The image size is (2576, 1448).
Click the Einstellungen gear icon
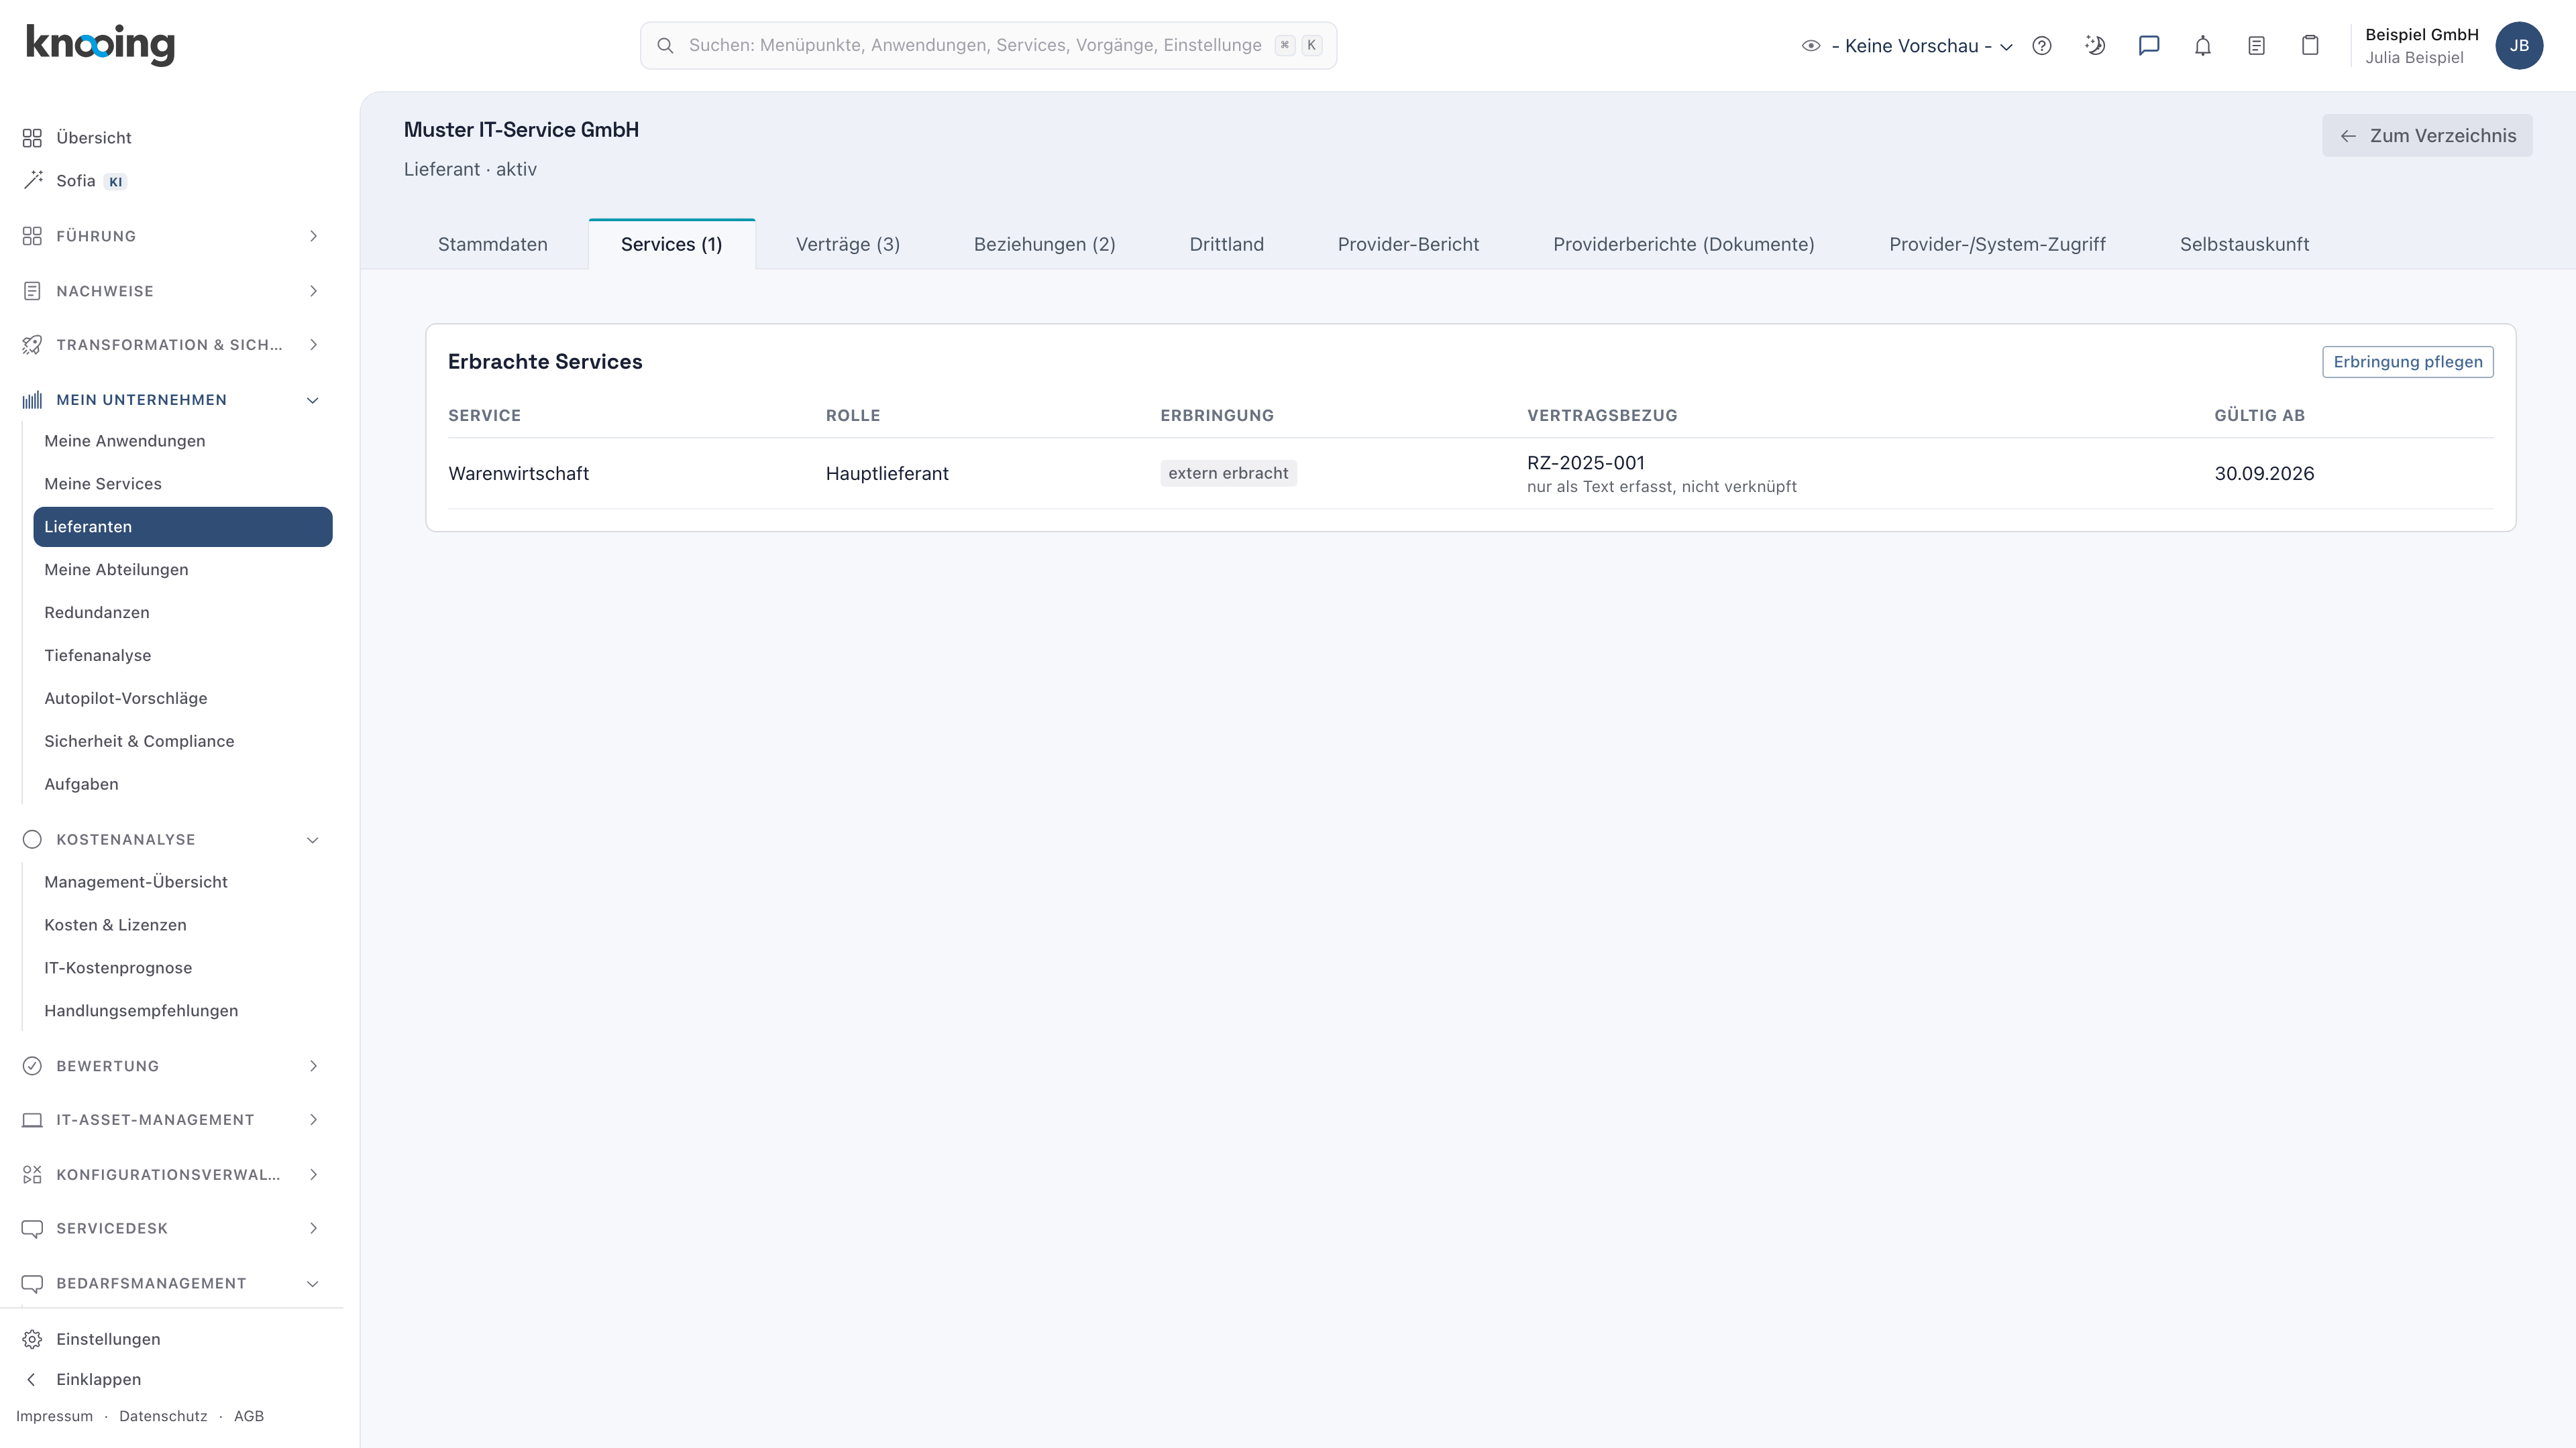click(32, 1339)
